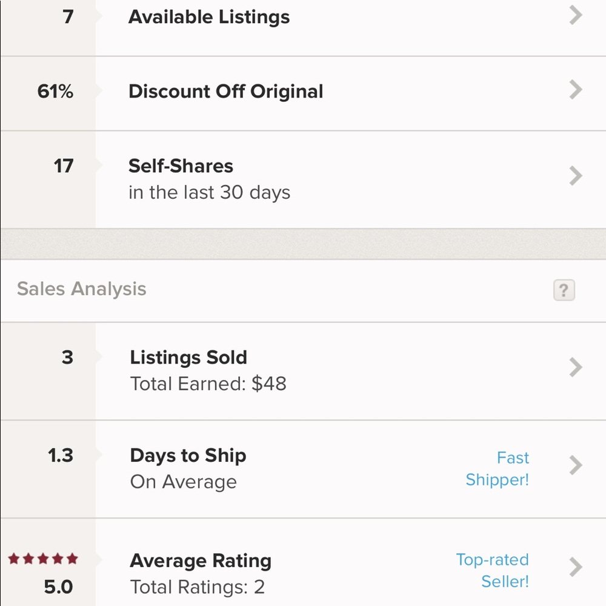Tap the Average Rating chevron arrow

coord(576,567)
